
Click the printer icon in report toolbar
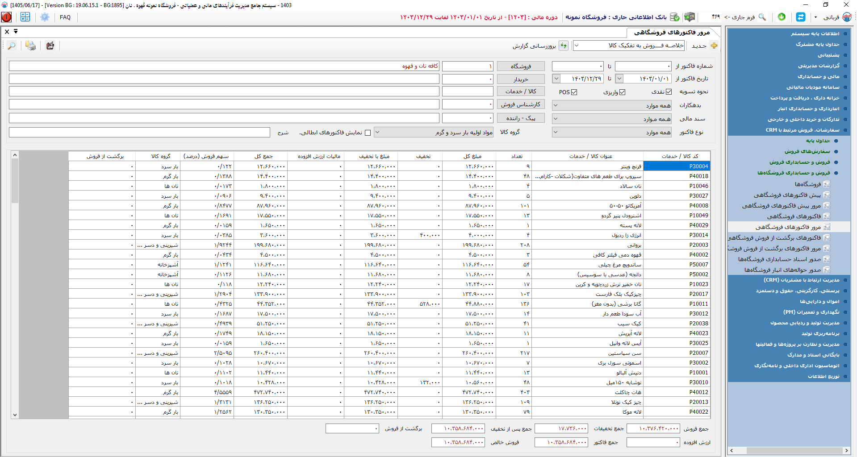[x=31, y=46]
